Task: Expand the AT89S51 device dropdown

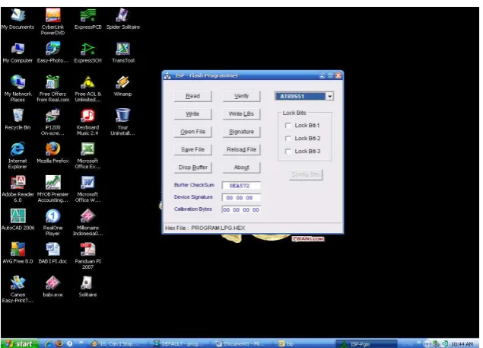Action: (329, 96)
